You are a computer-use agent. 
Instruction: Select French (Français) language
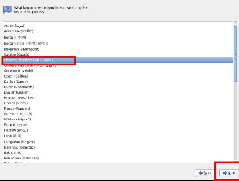point(118,108)
